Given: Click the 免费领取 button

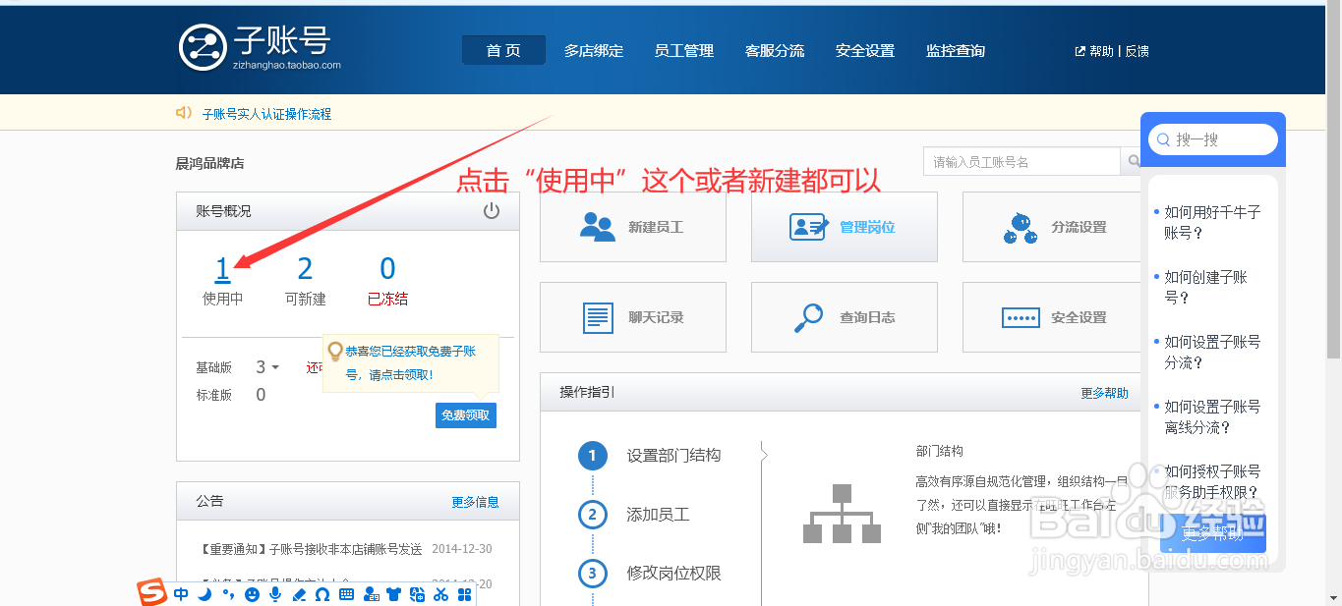Looking at the screenshot, I should click(466, 415).
